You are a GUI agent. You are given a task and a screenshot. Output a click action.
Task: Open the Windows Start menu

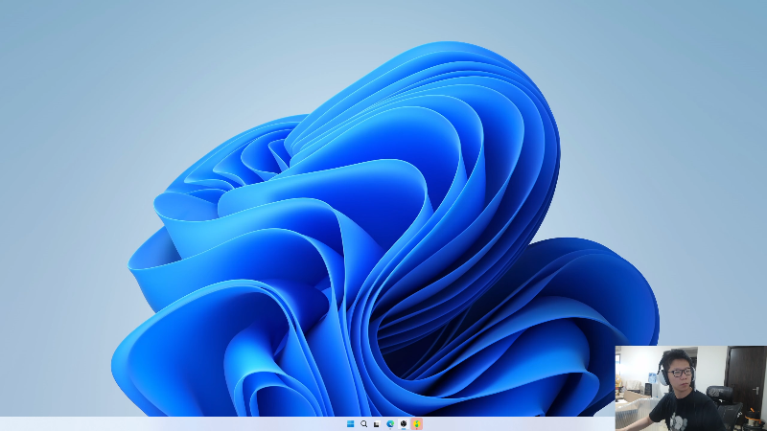tap(350, 424)
